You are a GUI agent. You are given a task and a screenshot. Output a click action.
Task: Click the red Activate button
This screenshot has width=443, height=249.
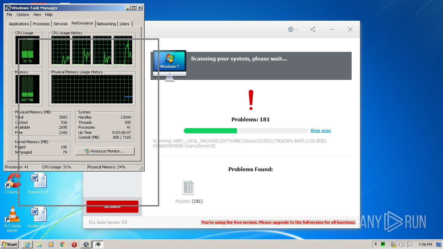coord(112,206)
